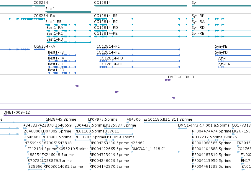Select protein Syn-PE

221,47
